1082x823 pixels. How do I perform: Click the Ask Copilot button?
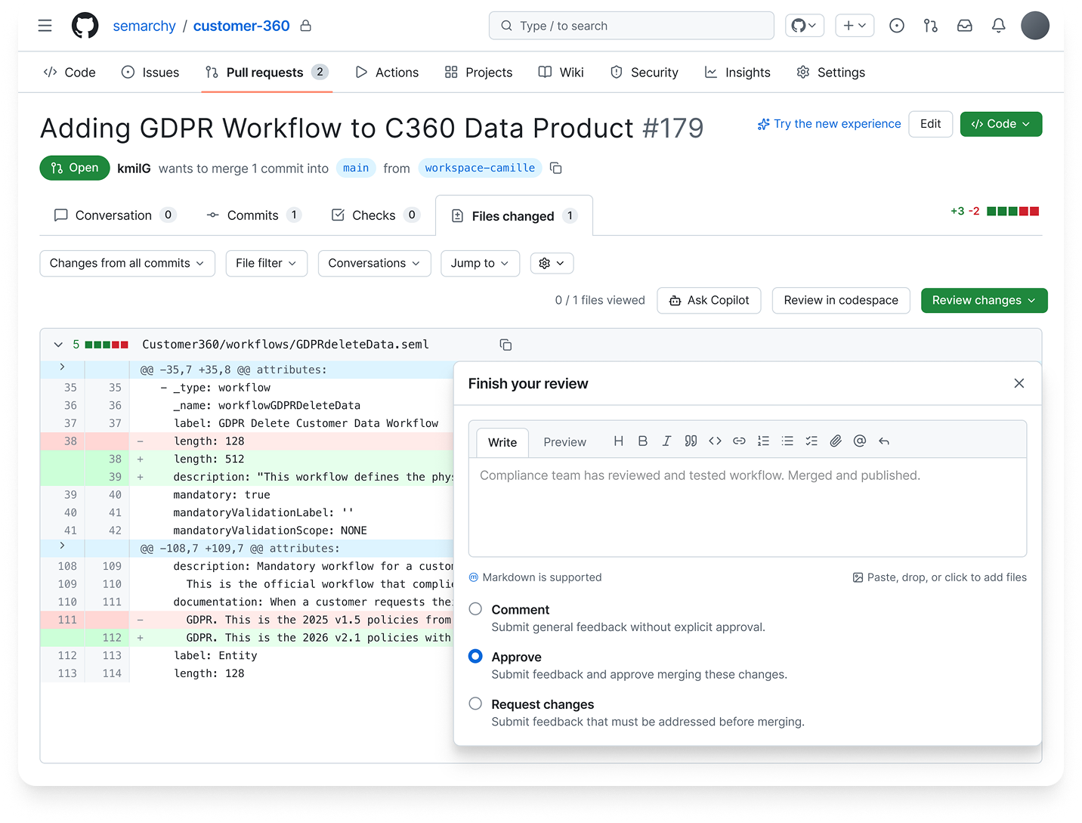709,300
